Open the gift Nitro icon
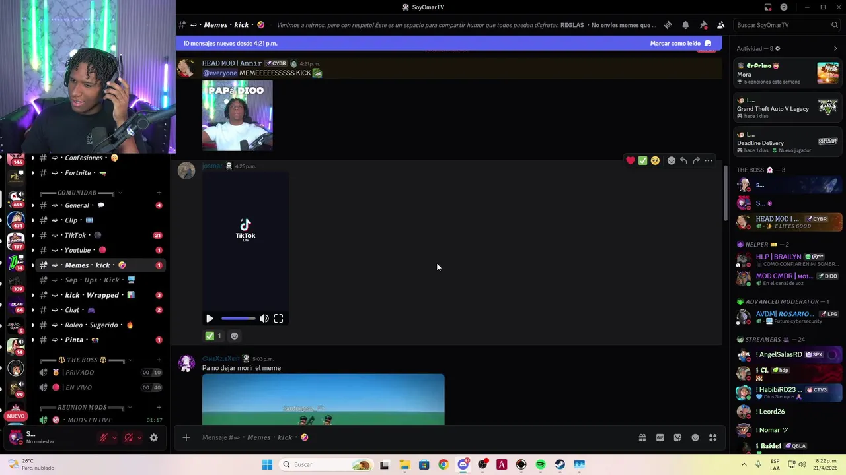The height and width of the screenshot is (475, 846). coord(642,437)
